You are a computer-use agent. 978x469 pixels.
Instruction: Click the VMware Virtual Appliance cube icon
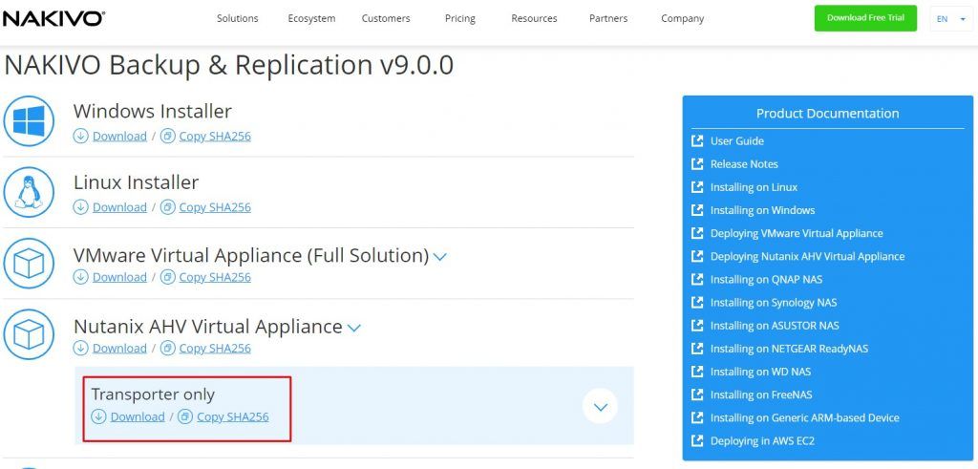point(29,264)
